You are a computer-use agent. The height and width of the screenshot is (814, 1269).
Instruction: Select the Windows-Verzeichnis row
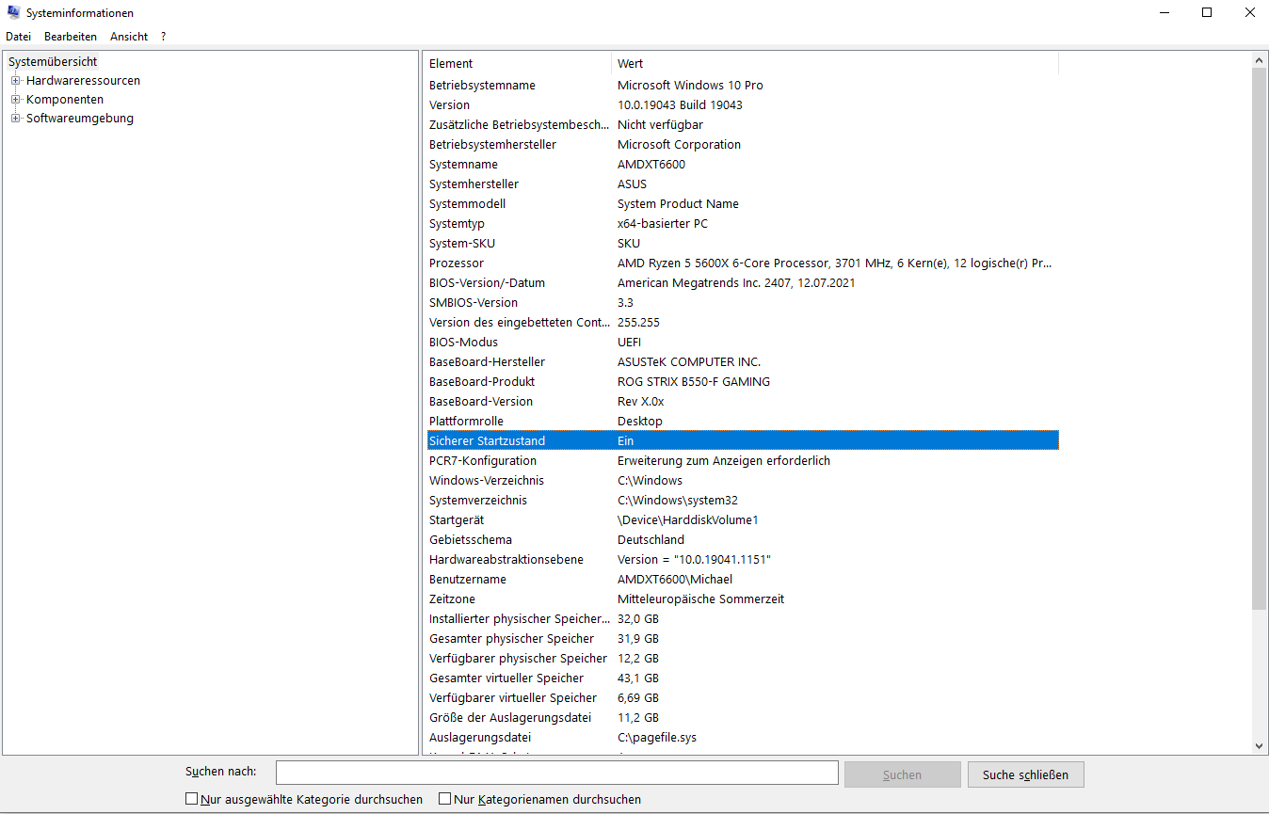[743, 480]
